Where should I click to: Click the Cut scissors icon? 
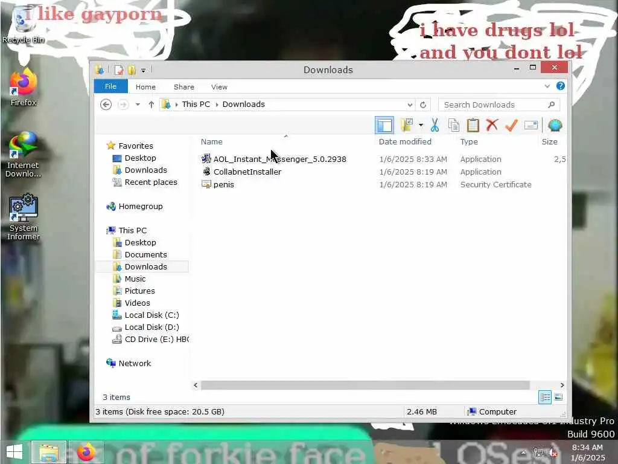[x=435, y=126]
